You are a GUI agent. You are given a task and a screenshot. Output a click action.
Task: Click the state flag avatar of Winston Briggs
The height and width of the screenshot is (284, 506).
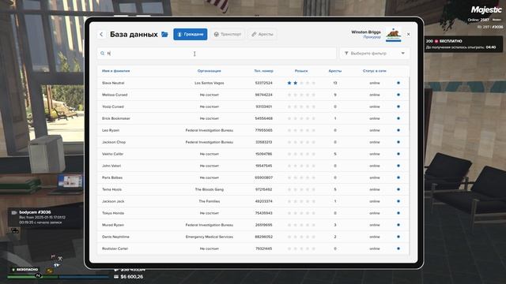point(394,34)
